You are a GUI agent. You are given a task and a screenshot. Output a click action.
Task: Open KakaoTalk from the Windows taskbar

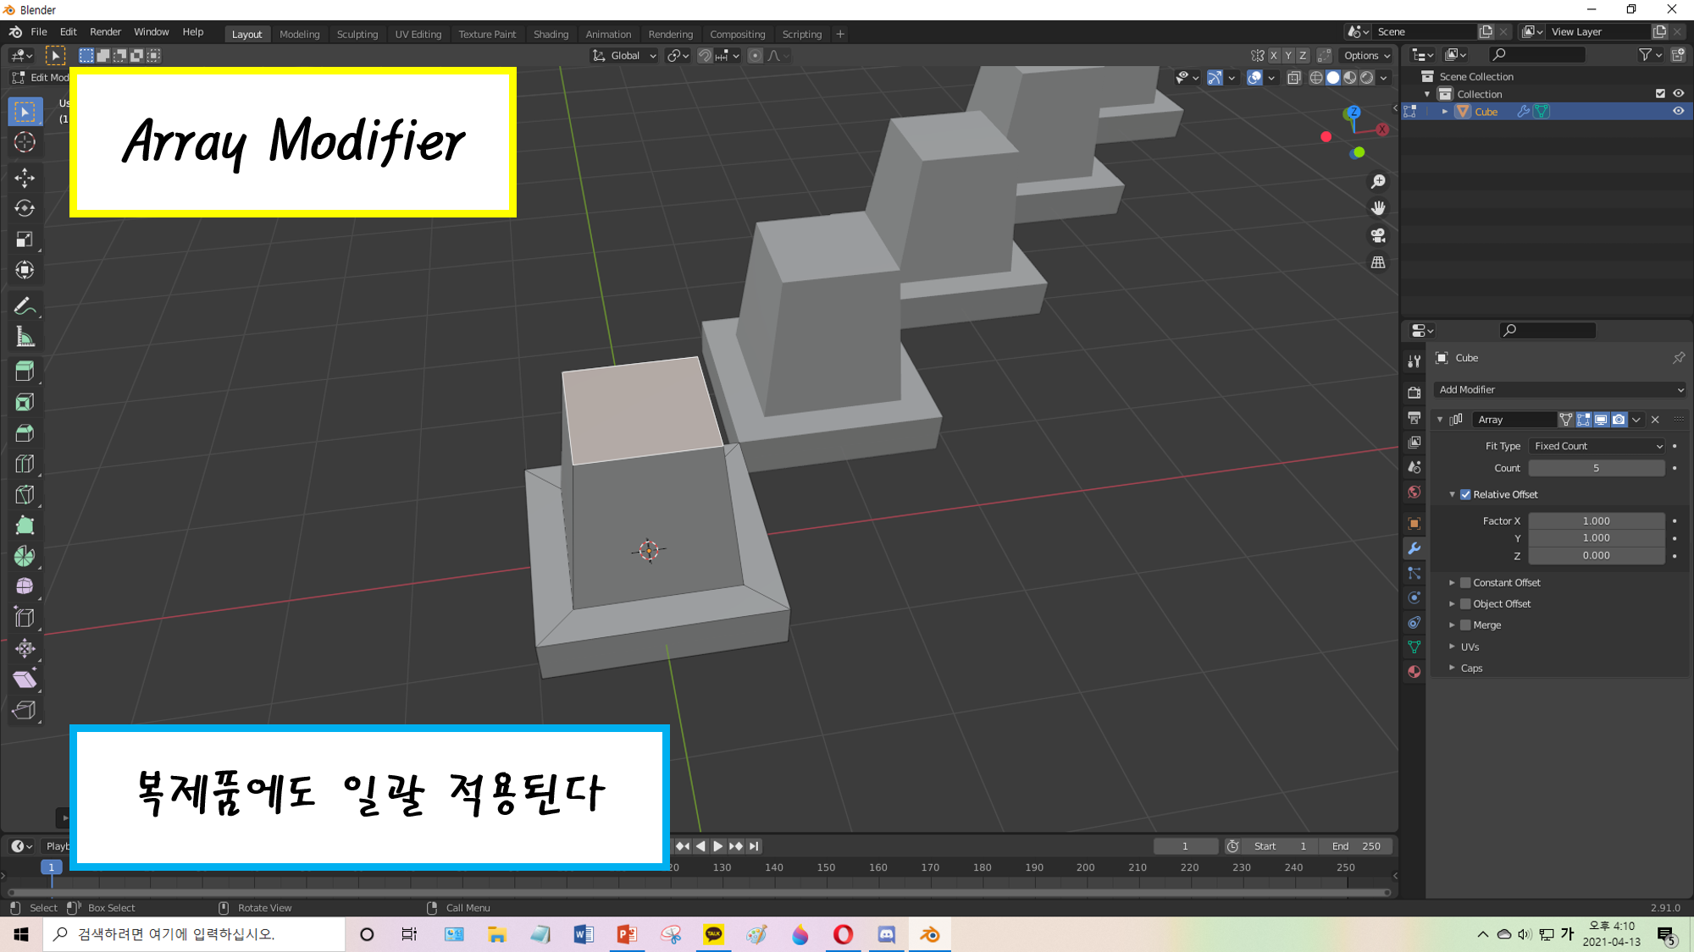point(714,934)
